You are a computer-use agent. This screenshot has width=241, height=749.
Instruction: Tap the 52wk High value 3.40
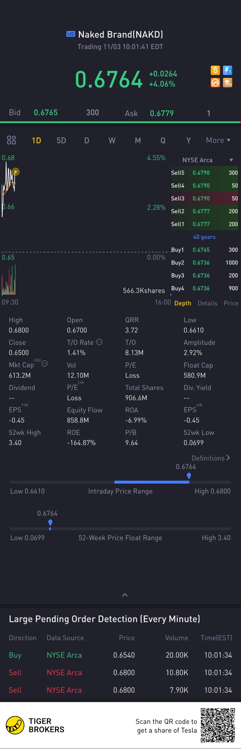tap(15, 443)
